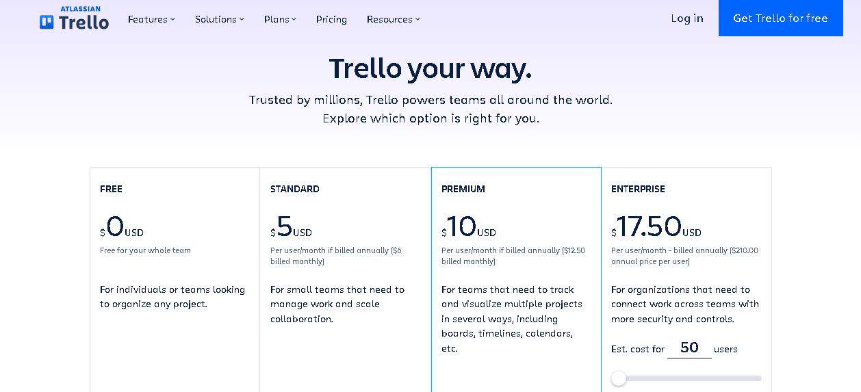Expand the Features dropdown menu
The height and width of the screenshot is (392, 861).
point(151,19)
